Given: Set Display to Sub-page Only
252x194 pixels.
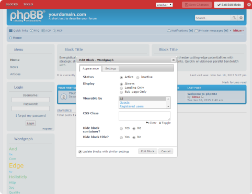Looking at the screenshot, I should pos(121,92).
